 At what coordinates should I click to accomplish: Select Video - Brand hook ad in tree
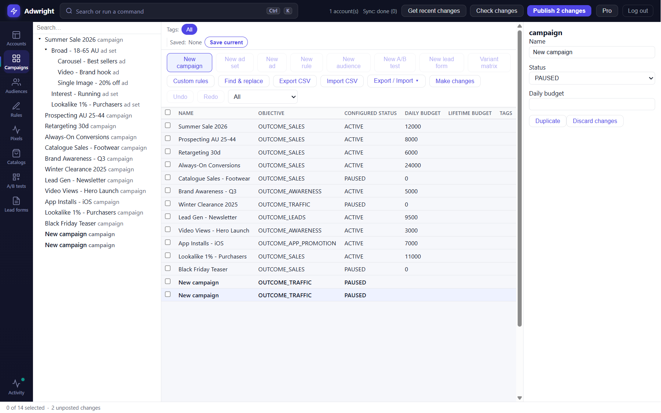pos(88,72)
